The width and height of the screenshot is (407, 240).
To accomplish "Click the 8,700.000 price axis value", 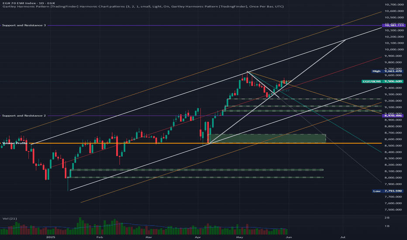I will tap(394, 133).
